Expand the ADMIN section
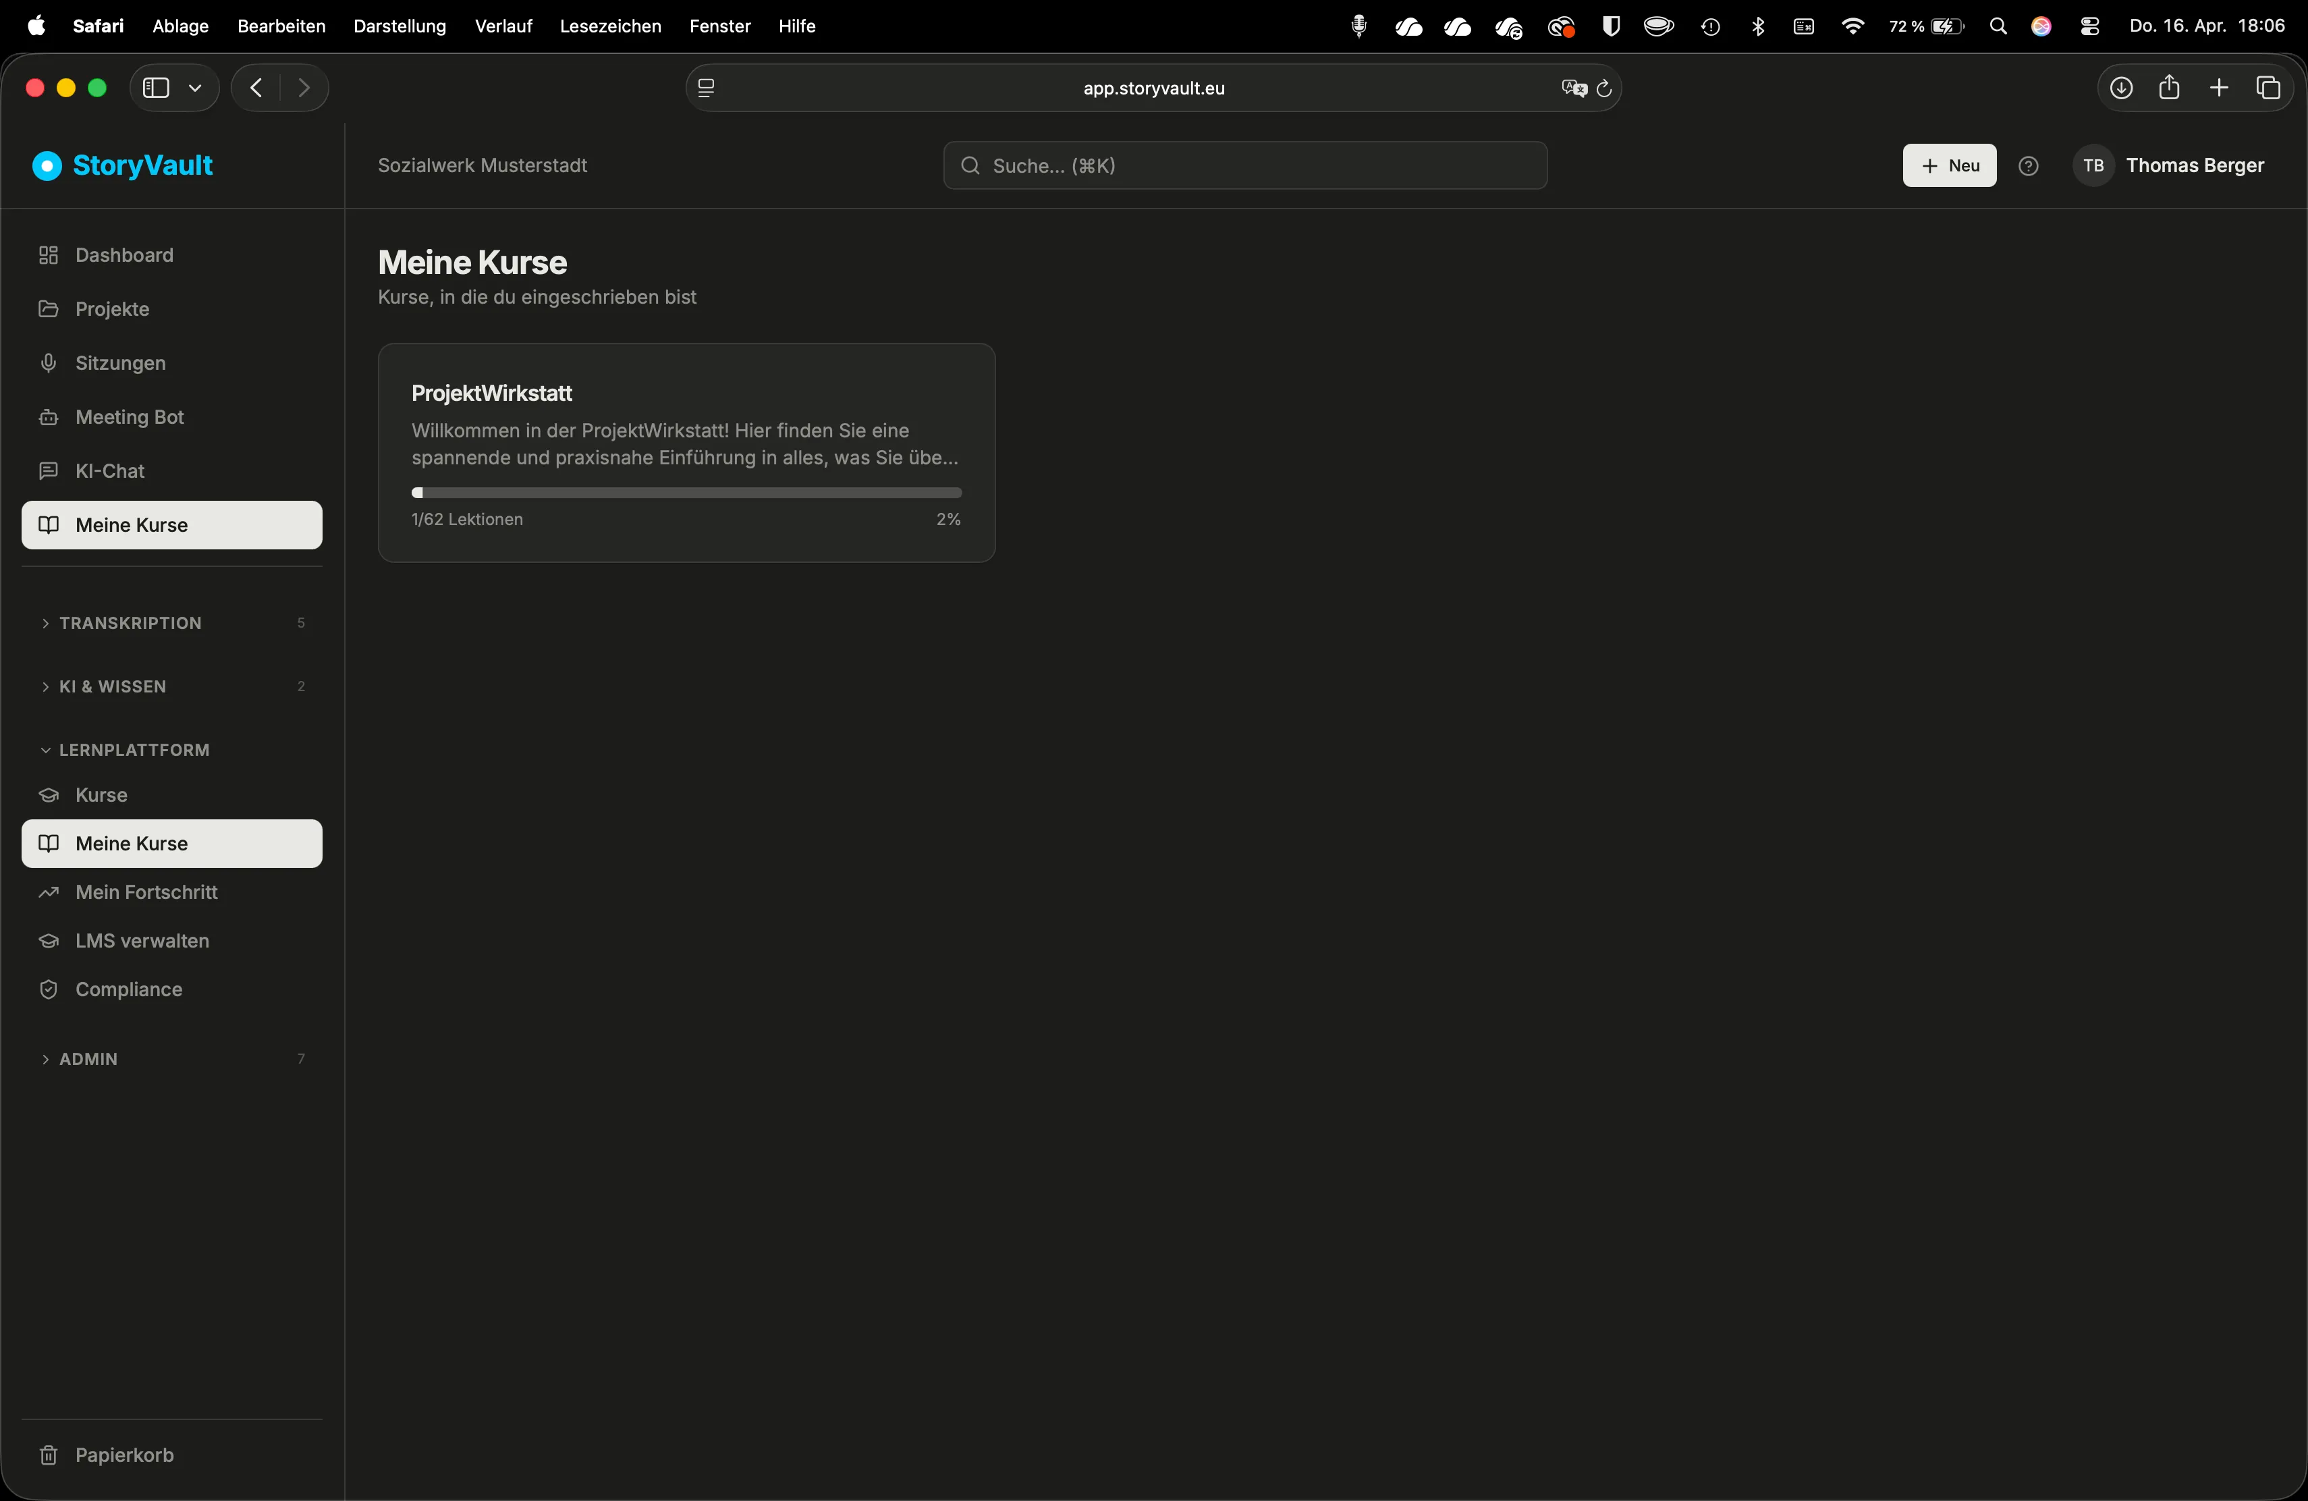2308x1501 pixels. point(171,1059)
